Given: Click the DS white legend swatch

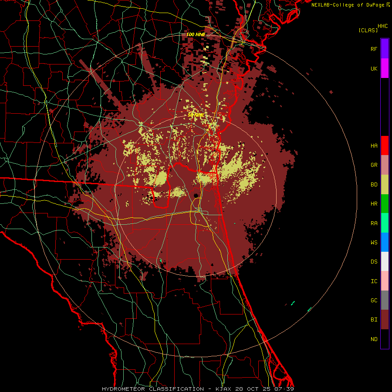Looking at the screenshot, I should point(385,261).
